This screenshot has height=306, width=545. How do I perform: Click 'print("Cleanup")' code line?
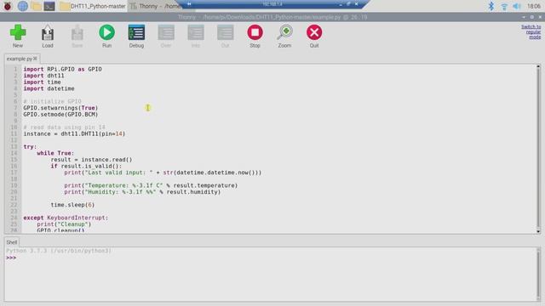(x=64, y=224)
